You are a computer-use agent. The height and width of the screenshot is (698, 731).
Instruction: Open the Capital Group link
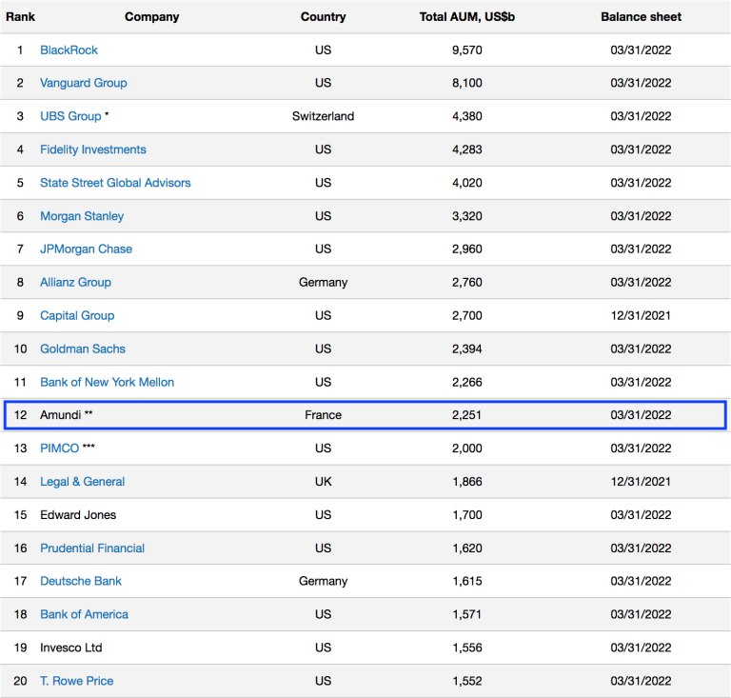(77, 315)
